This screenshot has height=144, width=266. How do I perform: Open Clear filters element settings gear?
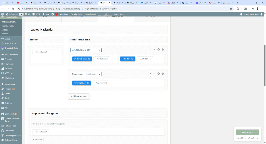88,83
